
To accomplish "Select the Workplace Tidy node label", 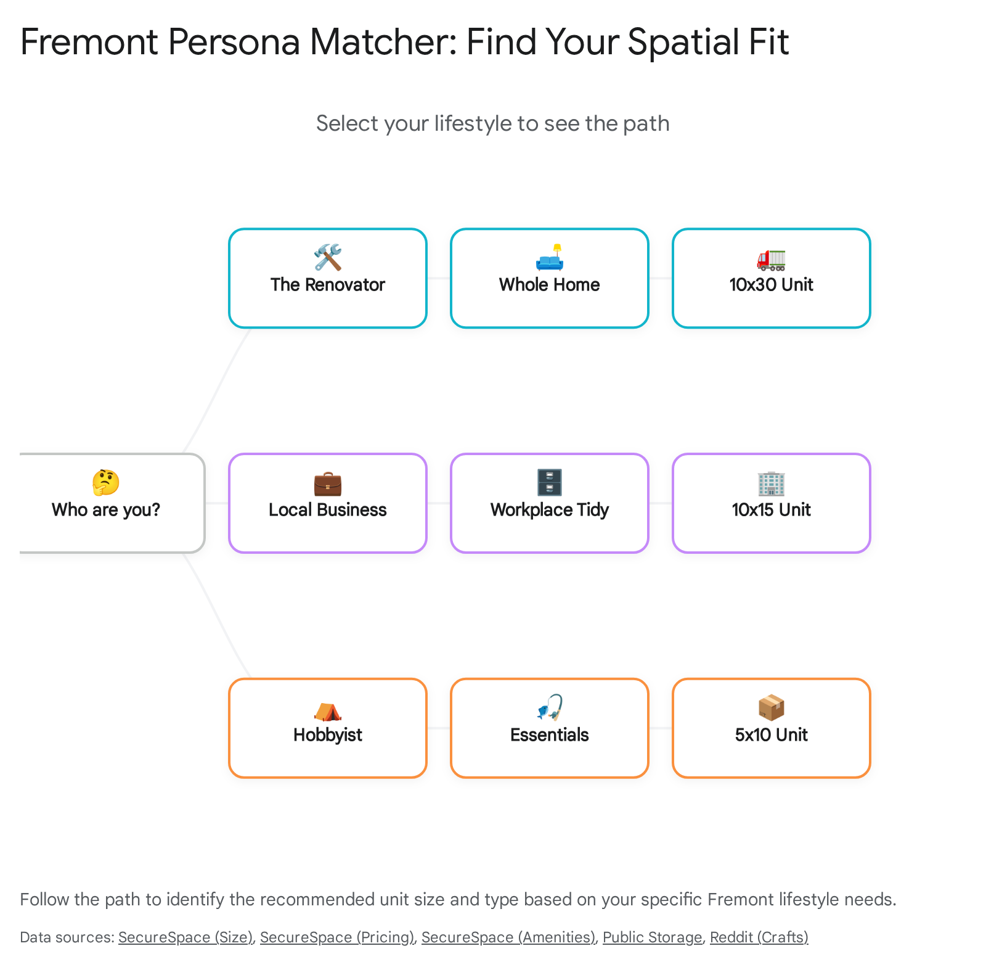I will (x=549, y=510).
